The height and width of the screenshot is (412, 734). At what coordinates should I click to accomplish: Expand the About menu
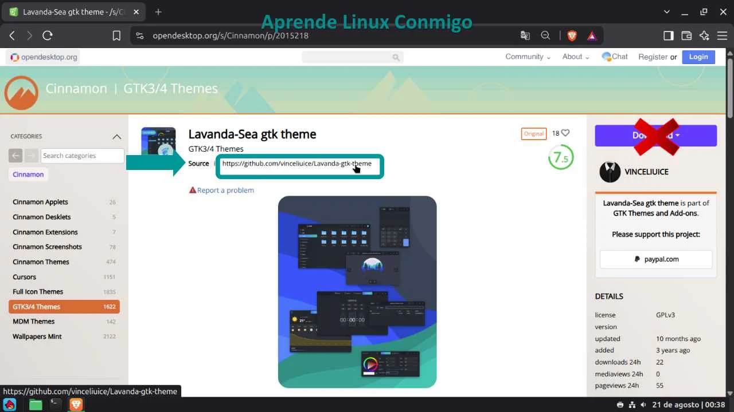(x=576, y=57)
